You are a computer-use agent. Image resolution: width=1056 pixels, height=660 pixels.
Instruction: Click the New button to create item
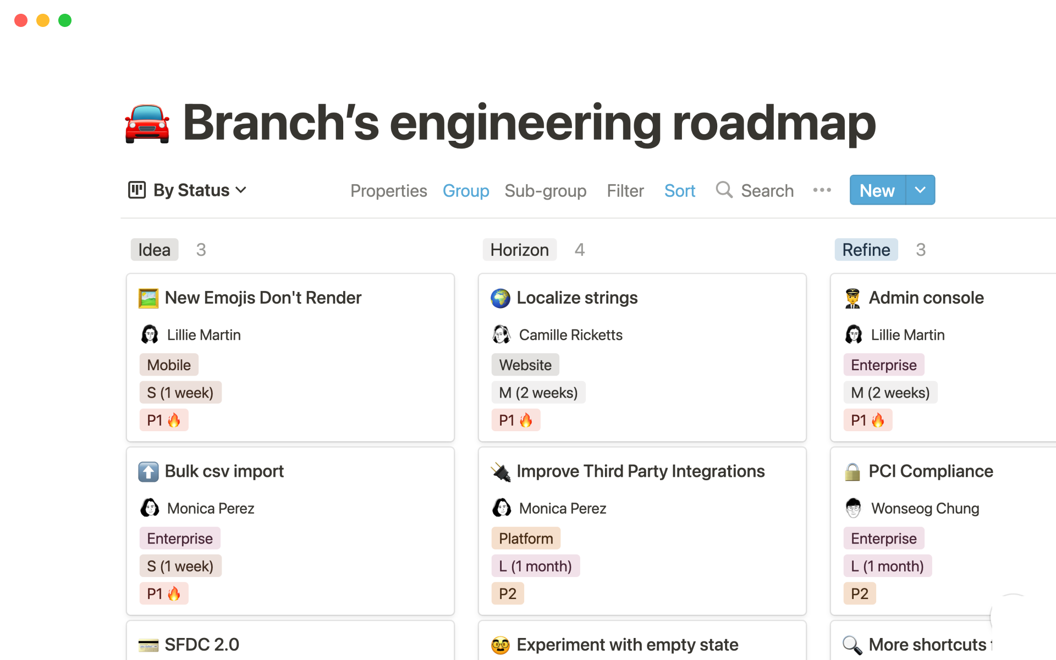point(877,190)
